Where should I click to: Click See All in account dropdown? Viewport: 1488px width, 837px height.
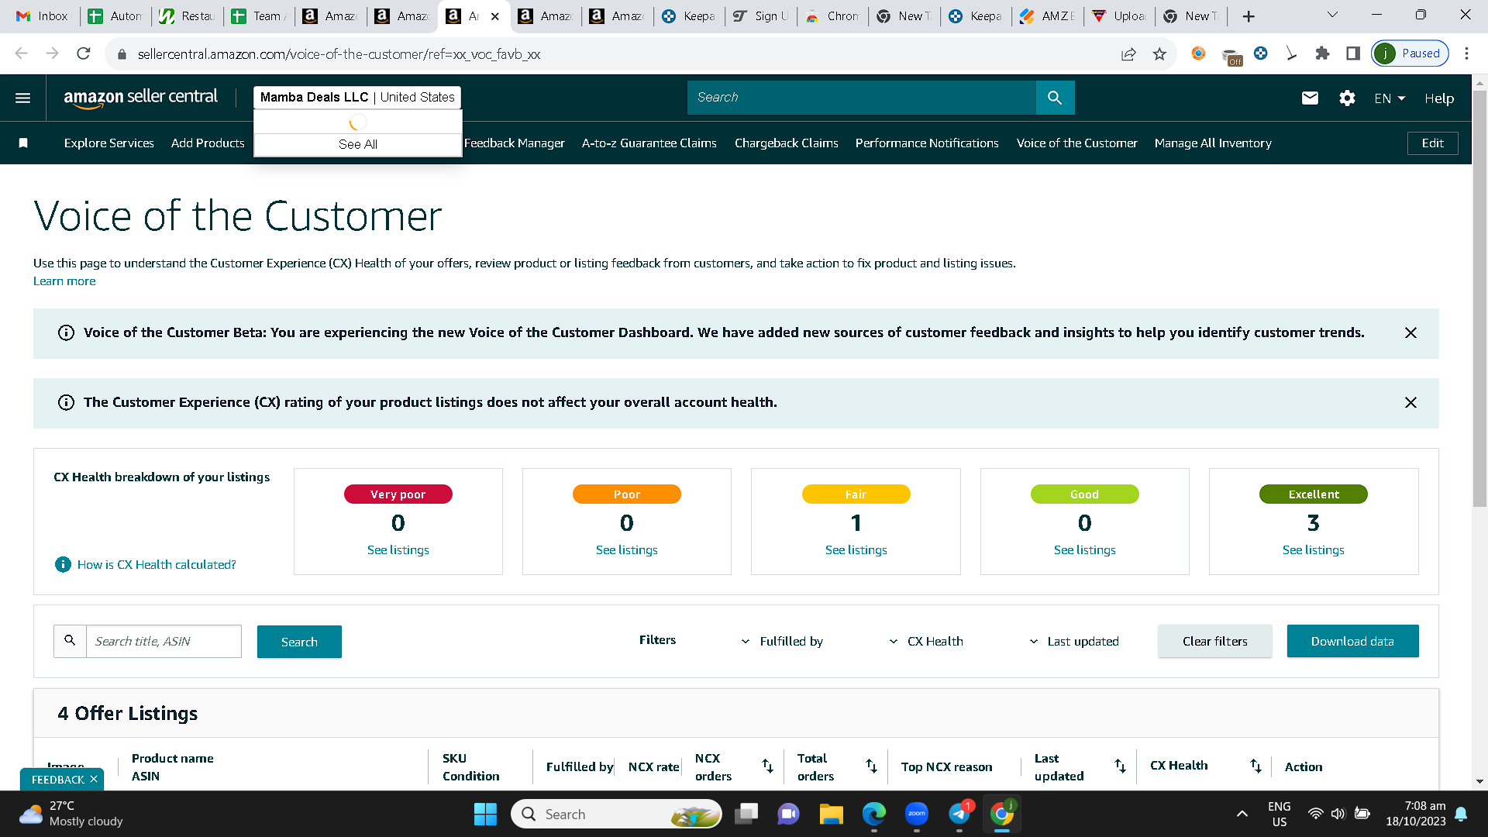pyautogui.click(x=358, y=144)
